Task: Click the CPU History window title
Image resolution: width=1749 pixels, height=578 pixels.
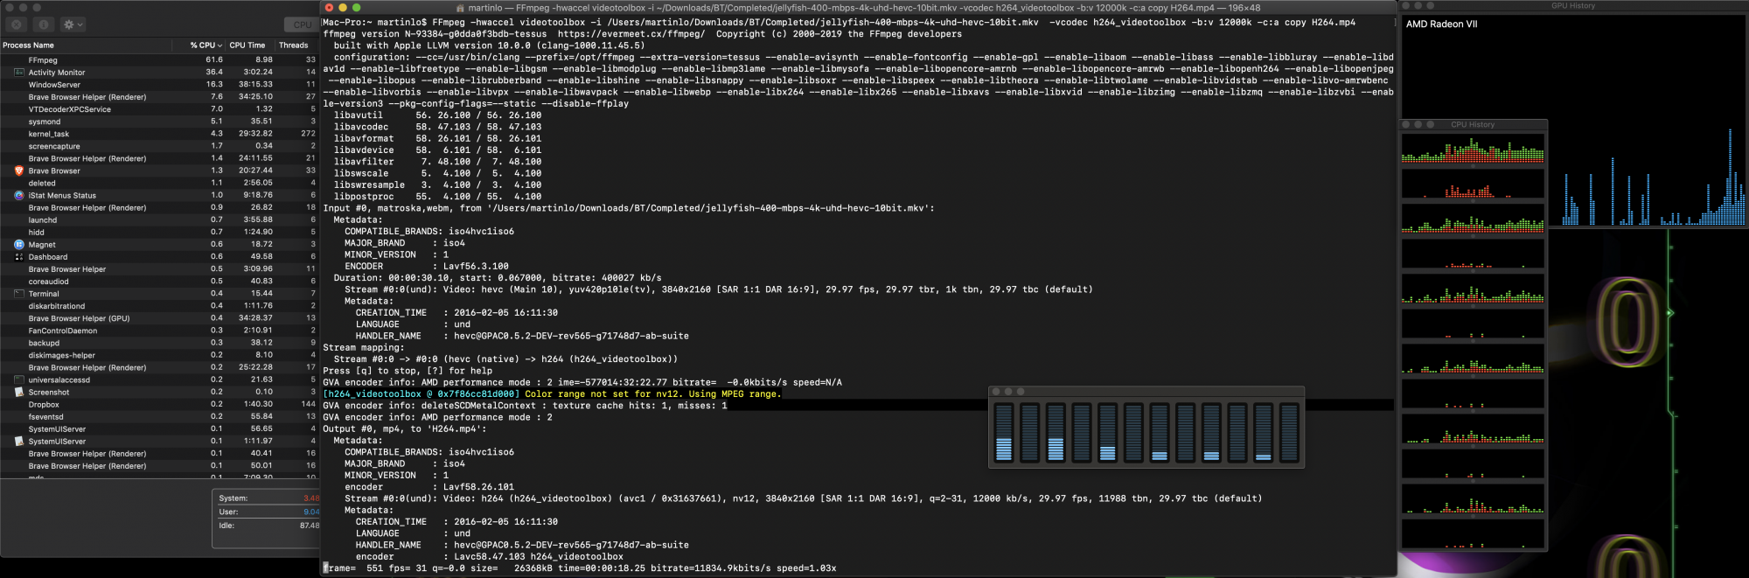Action: [1473, 124]
